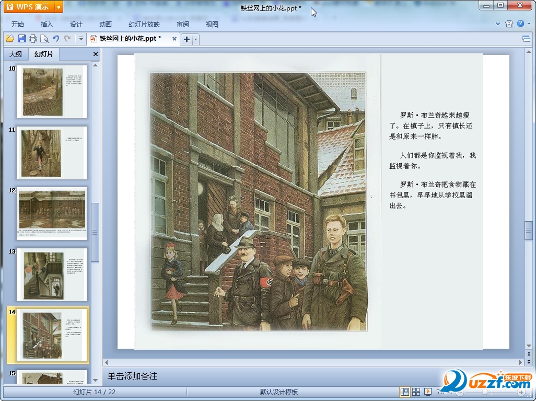
Task: Click the editor vertical scrollbar handle
Action: point(529,231)
